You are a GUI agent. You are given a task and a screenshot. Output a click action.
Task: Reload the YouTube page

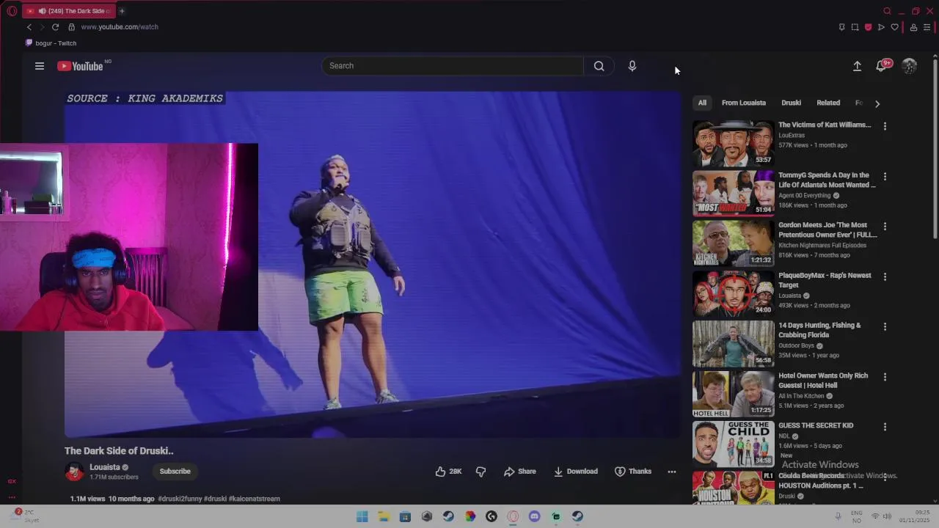pos(55,27)
